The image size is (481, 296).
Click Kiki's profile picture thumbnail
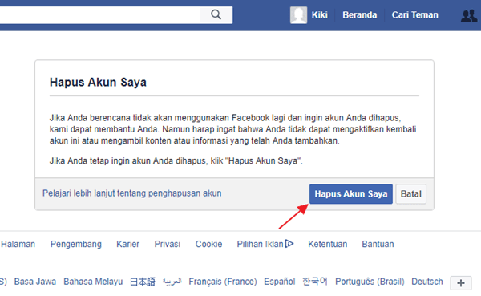298,15
